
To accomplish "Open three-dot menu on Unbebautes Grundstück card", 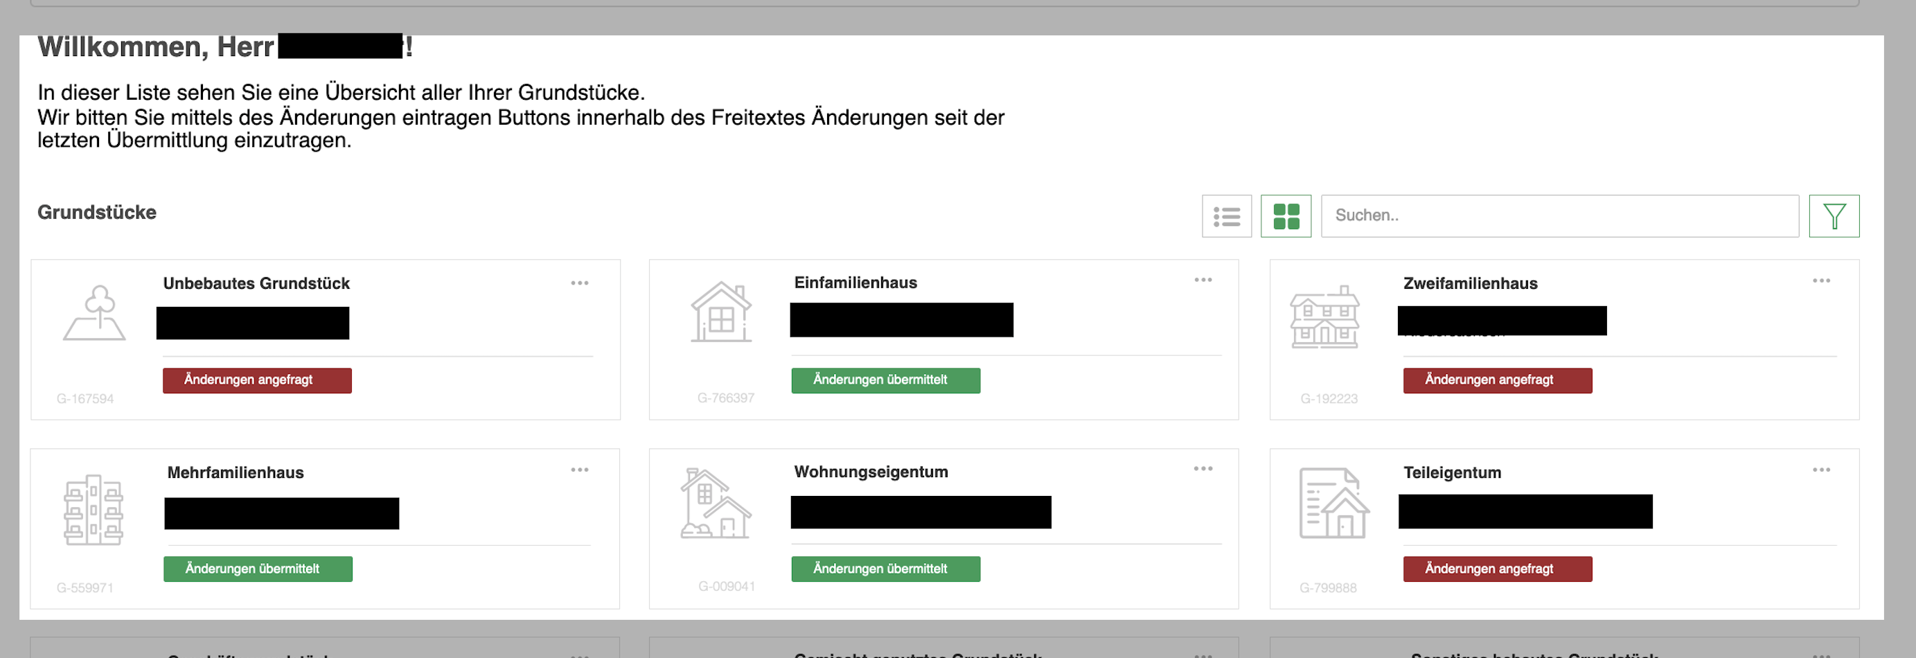I will point(579,283).
